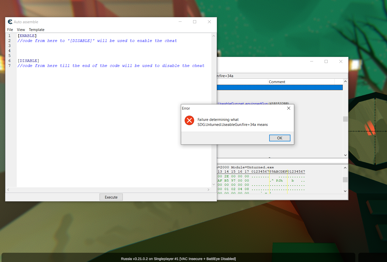
Task: Click the hex view scrollbar down arrow
Action: (x=345, y=191)
